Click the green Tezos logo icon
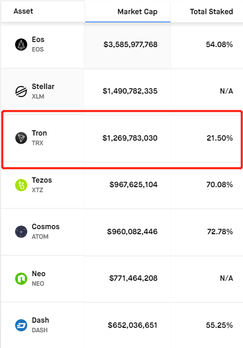 click(x=21, y=185)
